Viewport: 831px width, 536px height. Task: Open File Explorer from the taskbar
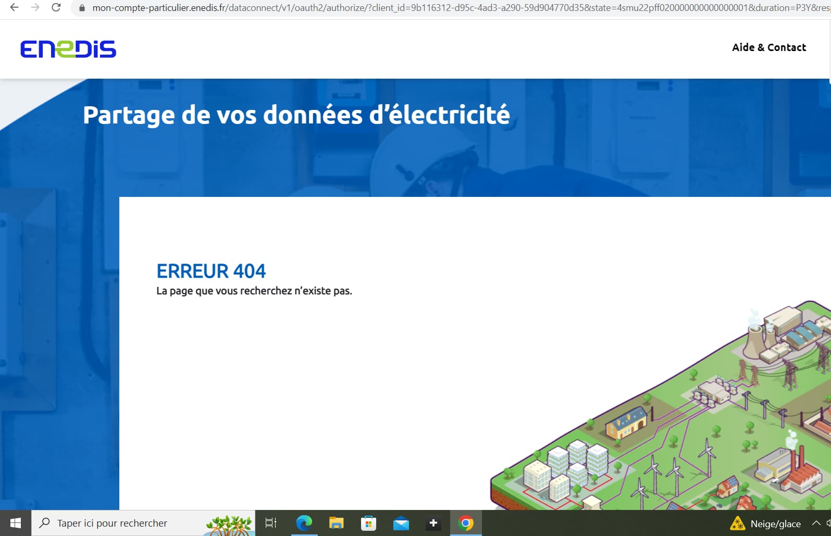[x=336, y=523]
